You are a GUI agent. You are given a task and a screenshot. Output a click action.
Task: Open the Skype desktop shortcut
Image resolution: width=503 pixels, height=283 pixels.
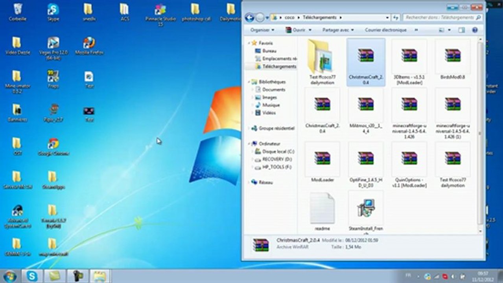pyautogui.click(x=53, y=12)
